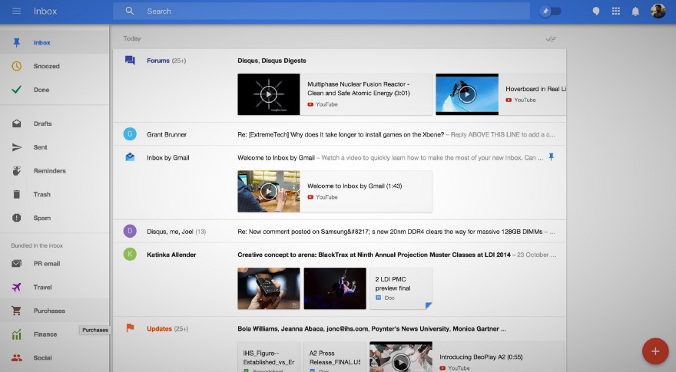Play Welcome to Inbox by Gmail video
This screenshot has width=676, height=372.
[269, 191]
